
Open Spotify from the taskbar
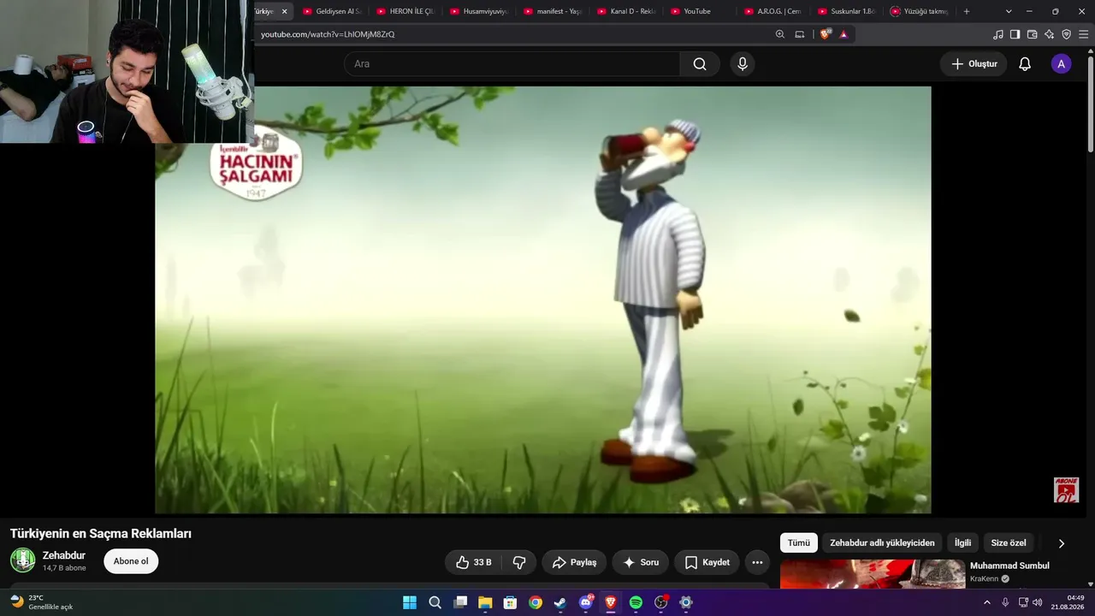click(x=636, y=602)
